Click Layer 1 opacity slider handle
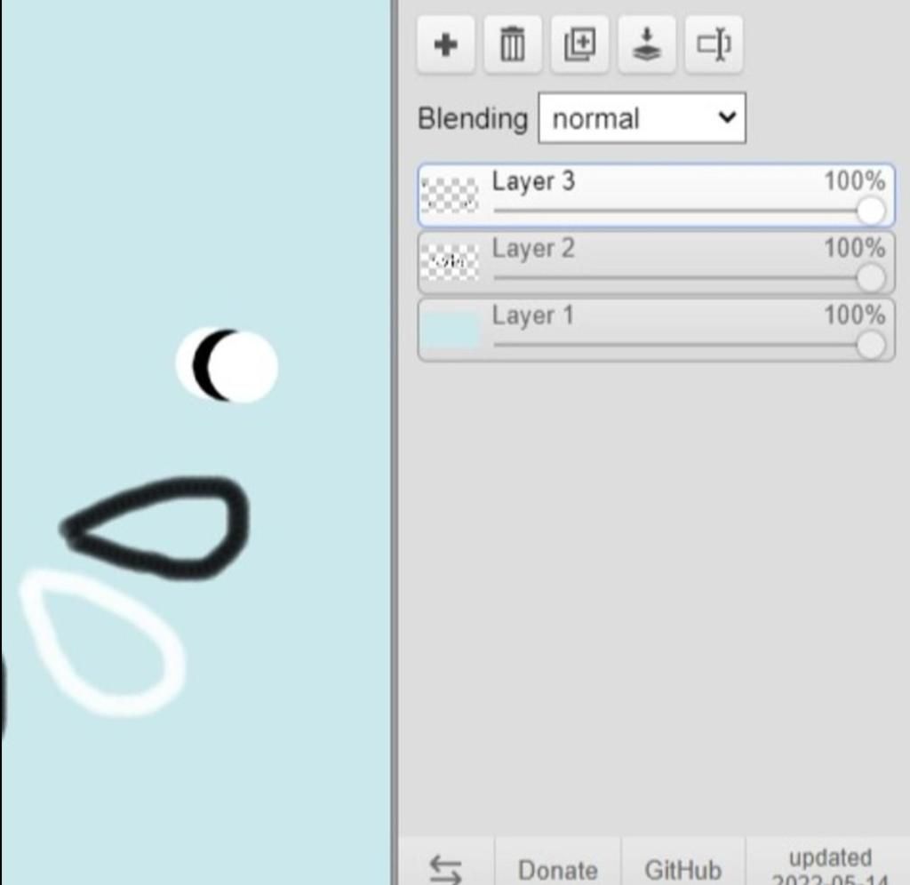This screenshot has height=885, width=910. click(871, 345)
